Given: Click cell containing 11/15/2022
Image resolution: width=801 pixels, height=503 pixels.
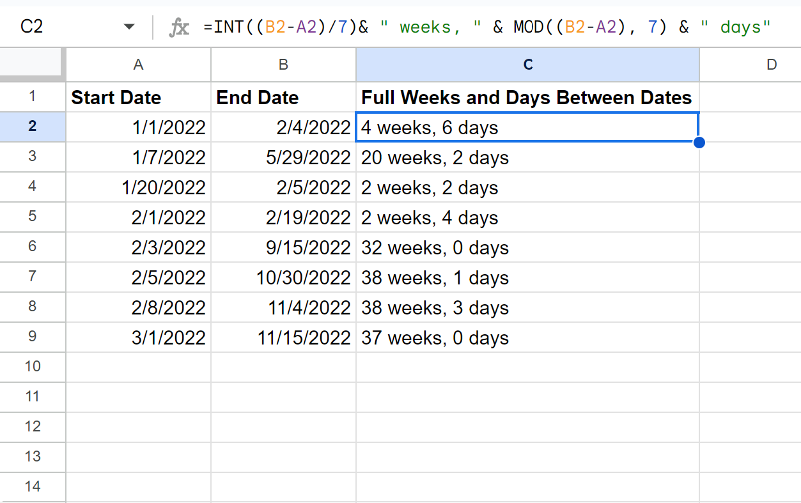Looking at the screenshot, I should click(x=283, y=337).
